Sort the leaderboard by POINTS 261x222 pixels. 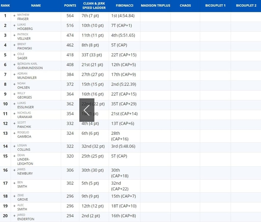point(70,5)
